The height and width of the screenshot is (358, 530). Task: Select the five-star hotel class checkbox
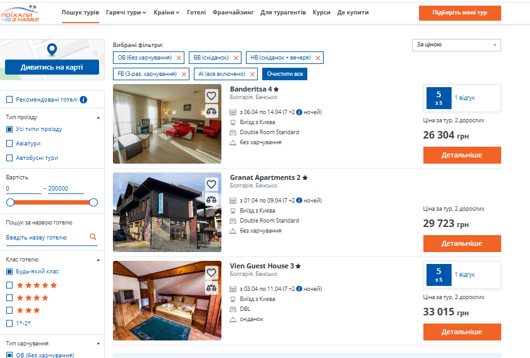(9, 285)
